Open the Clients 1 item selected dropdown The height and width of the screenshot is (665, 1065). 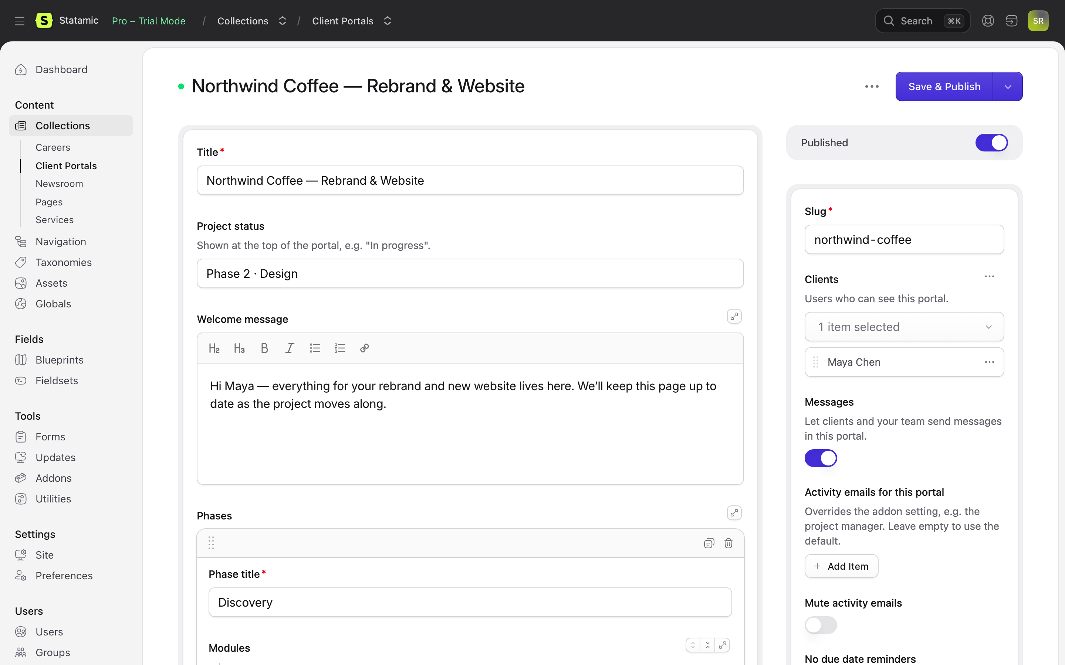905,327
